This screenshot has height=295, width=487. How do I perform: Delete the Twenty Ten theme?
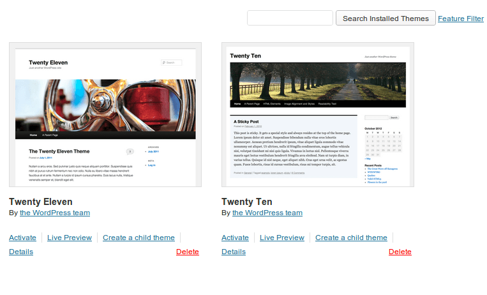click(400, 252)
